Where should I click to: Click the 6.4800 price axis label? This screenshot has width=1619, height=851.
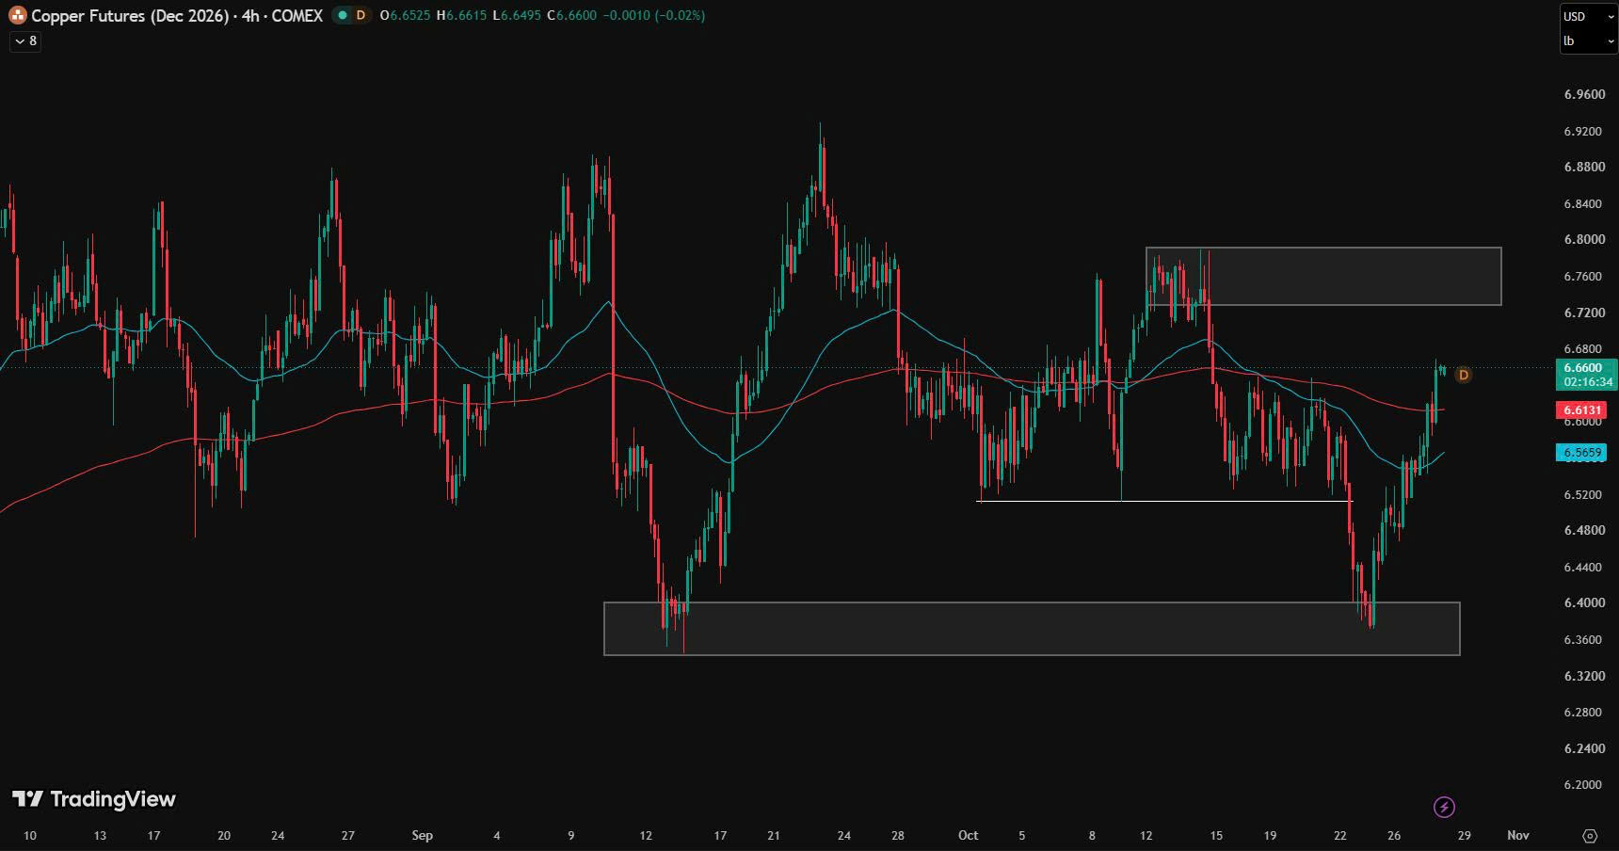click(x=1584, y=531)
